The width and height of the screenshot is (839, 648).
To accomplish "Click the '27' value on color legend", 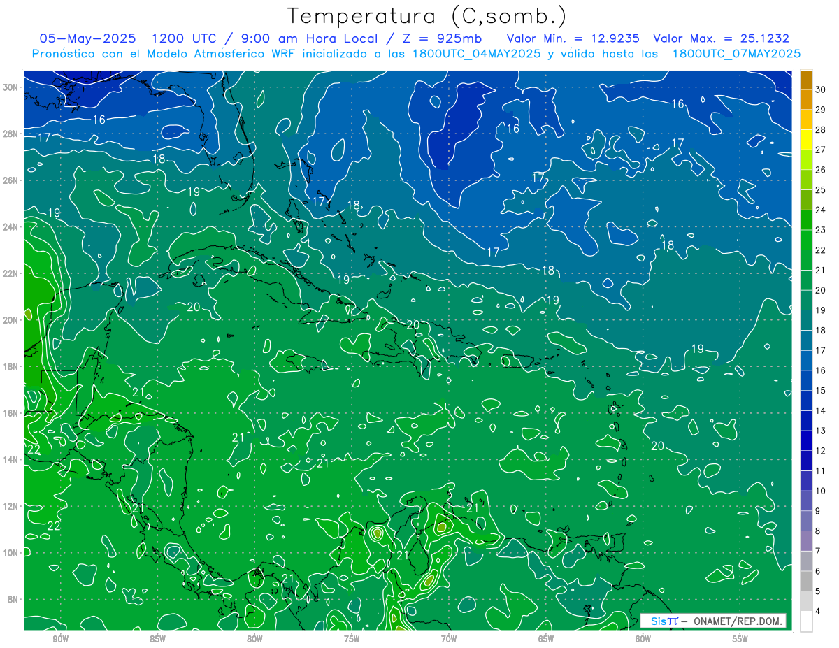I will (821, 150).
